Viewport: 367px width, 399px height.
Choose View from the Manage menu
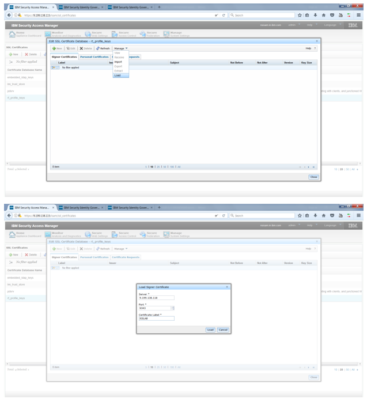121,53
